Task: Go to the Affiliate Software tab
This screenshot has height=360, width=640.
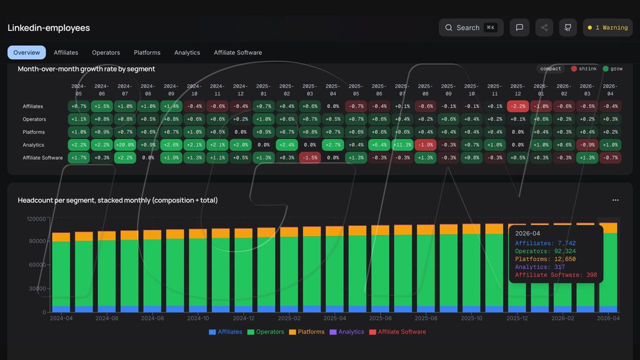Action: point(238,52)
